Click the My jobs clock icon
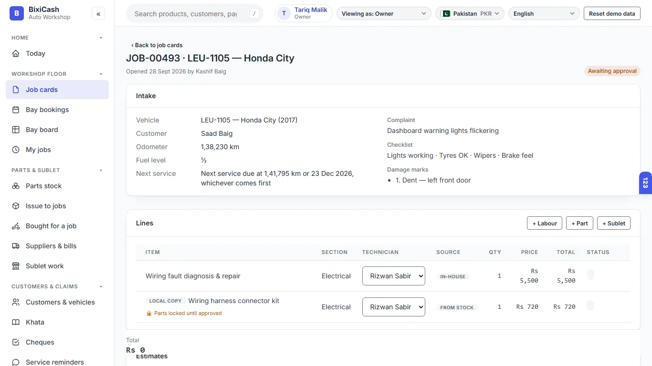This screenshot has width=652, height=366. point(16,150)
